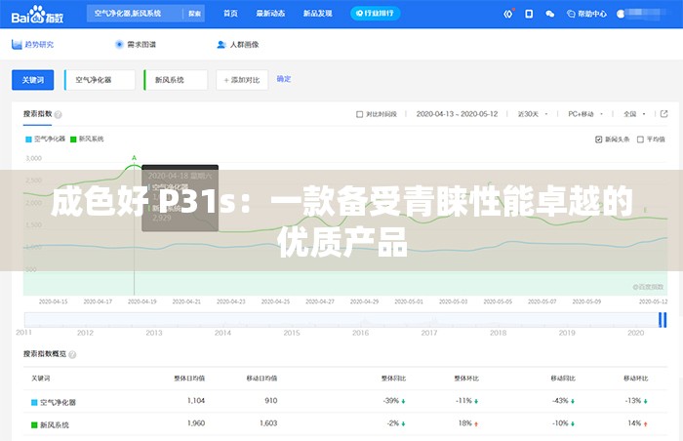Click export icon at chart top right
The image size is (683, 441).
coord(663,114)
